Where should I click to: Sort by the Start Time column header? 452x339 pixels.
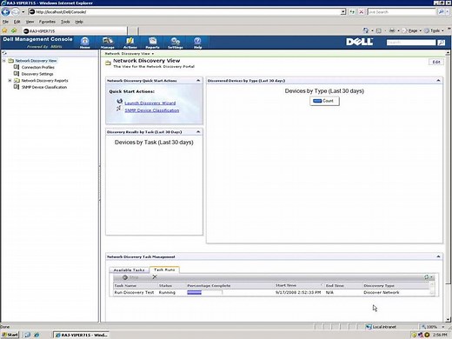point(286,285)
